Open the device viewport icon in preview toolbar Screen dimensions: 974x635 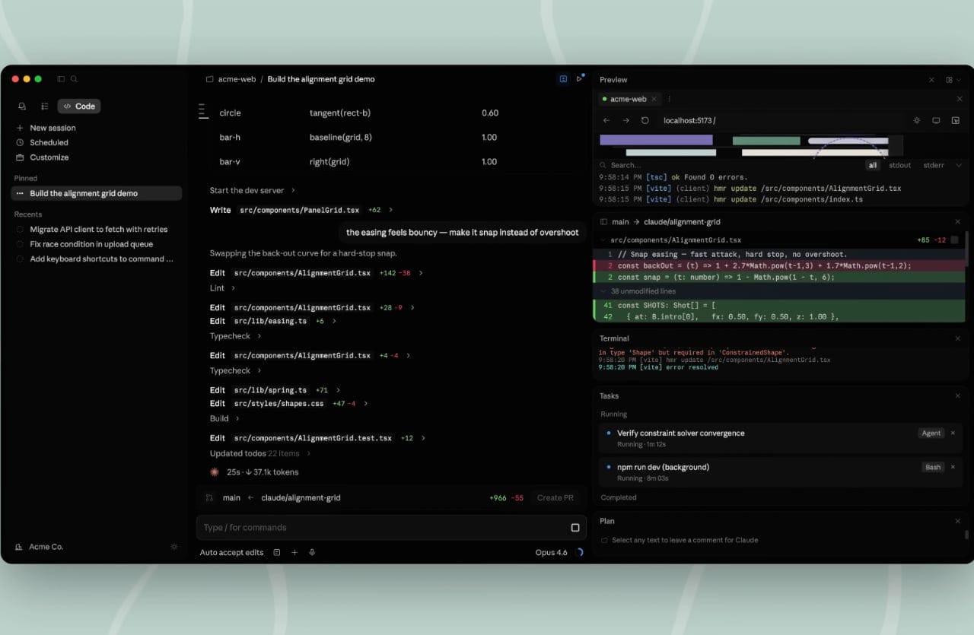(x=936, y=120)
